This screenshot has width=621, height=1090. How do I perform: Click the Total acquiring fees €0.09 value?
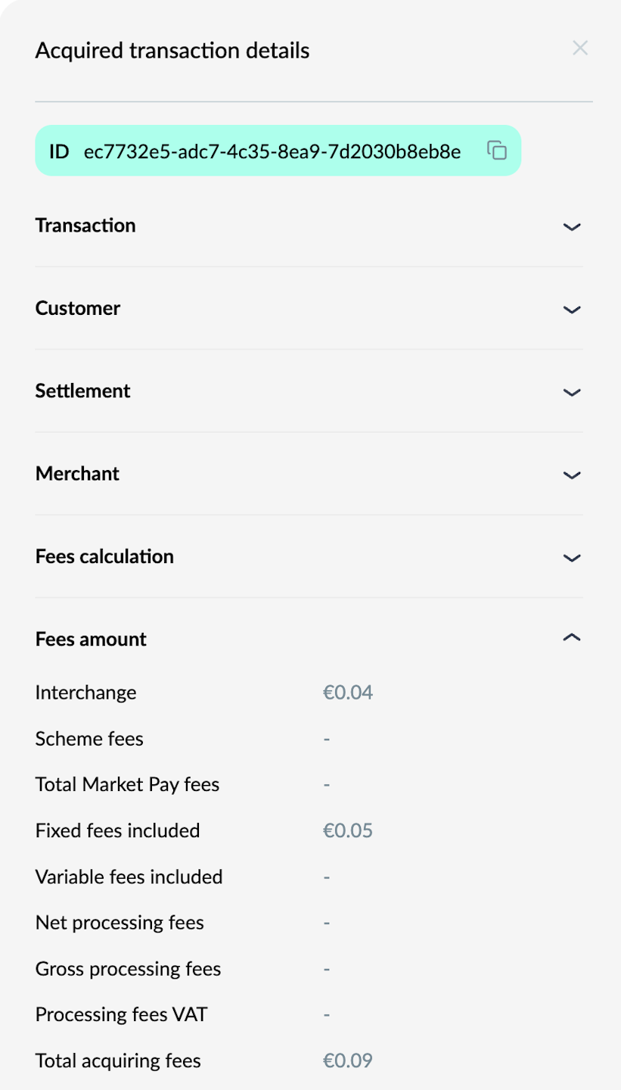point(348,1060)
